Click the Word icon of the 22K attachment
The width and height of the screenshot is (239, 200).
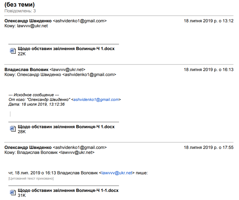click(x=13, y=51)
